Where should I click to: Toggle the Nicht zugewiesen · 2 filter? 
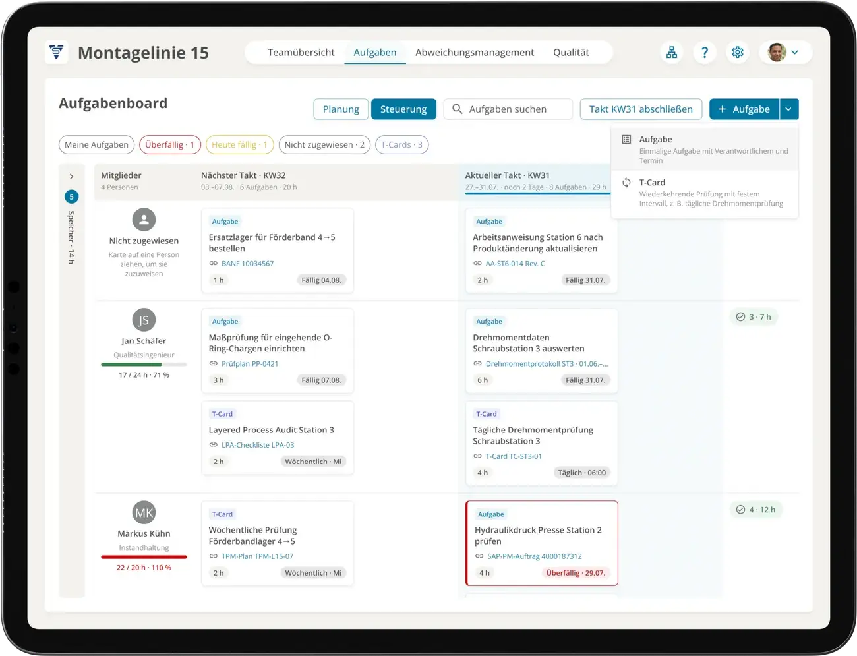324,144
